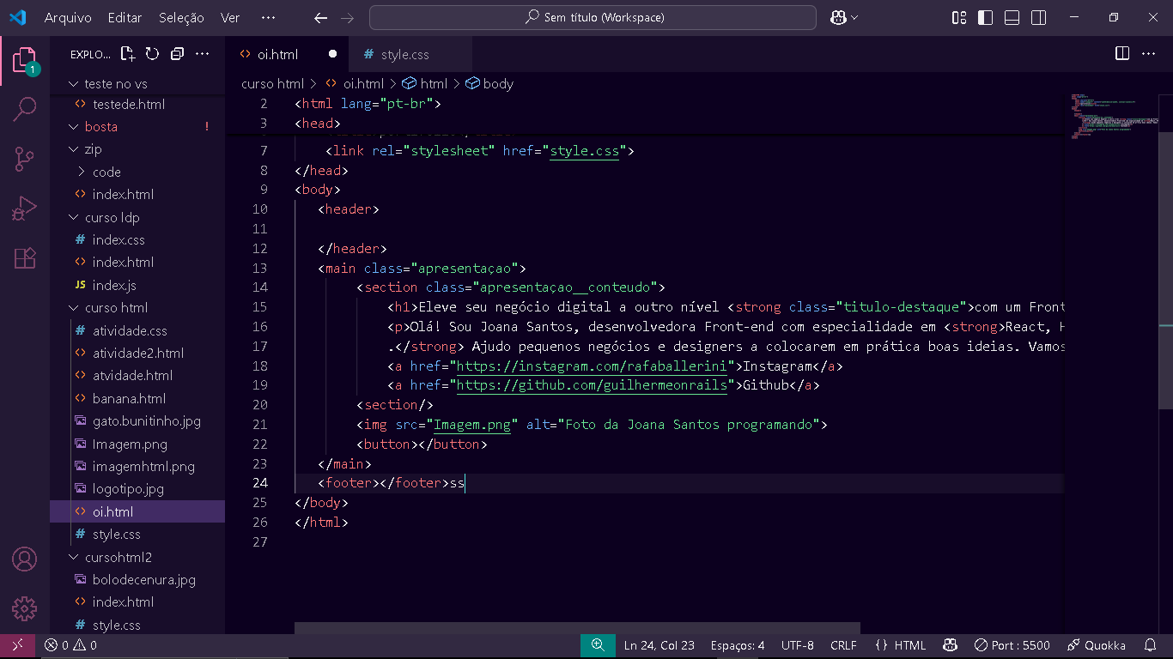Image resolution: width=1173 pixels, height=659 pixels.
Task: Open index.js in curso ldp folder
Action: coord(137,285)
